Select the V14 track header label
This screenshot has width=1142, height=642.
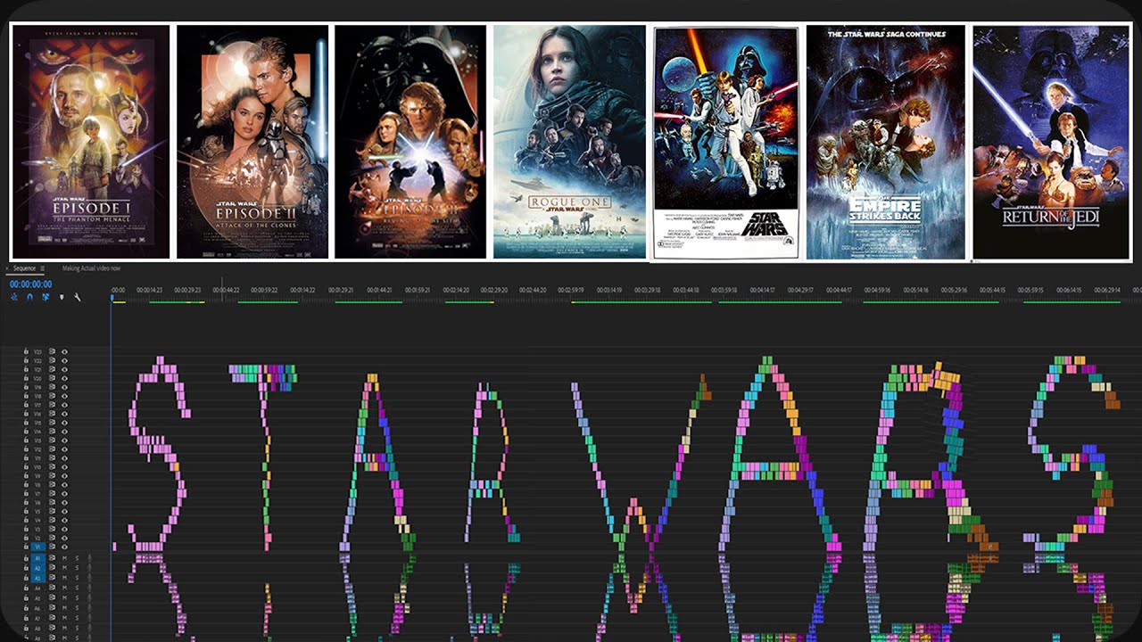pyautogui.click(x=37, y=432)
